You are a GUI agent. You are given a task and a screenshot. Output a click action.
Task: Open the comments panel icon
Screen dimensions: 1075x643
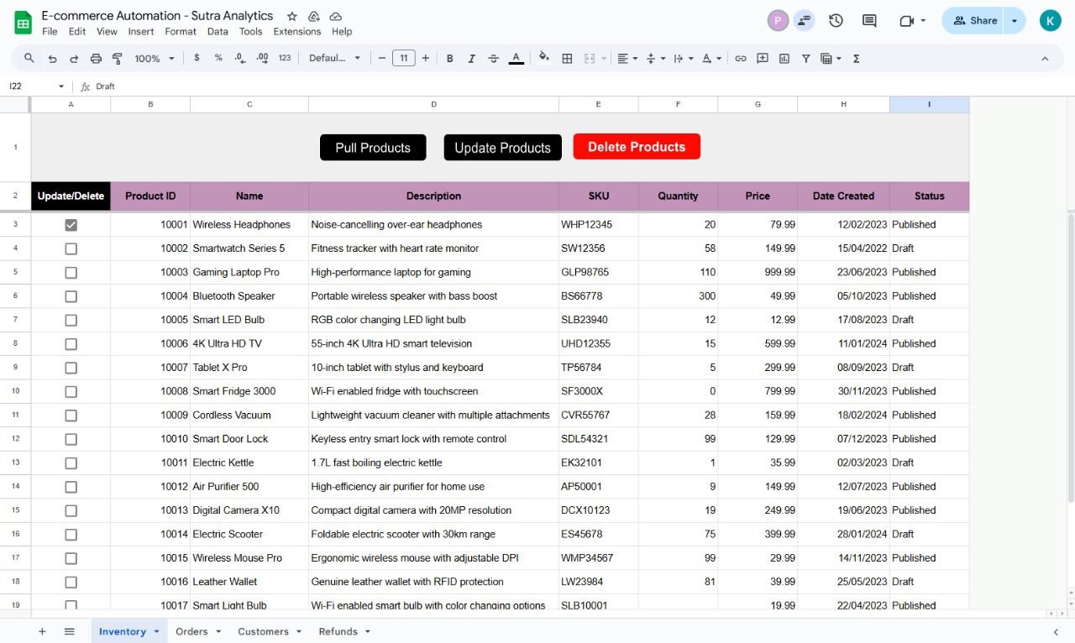(x=869, y=21)
